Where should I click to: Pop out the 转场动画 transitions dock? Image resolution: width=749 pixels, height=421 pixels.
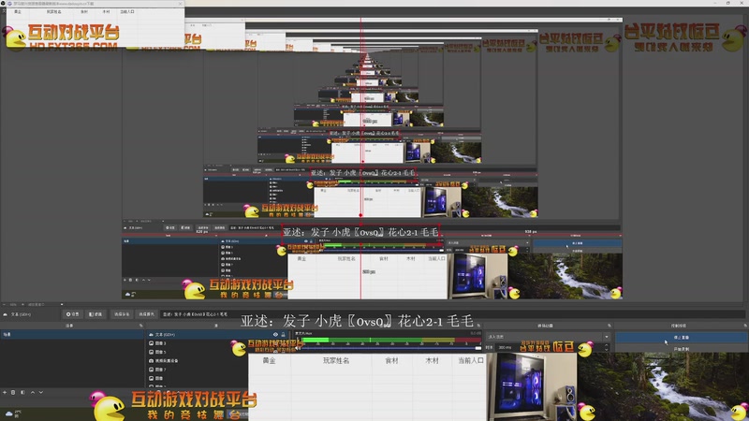pyautogui.click(x=609, y=326)
